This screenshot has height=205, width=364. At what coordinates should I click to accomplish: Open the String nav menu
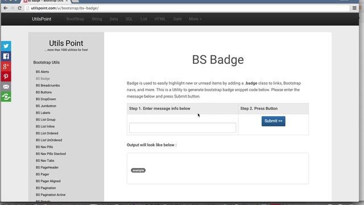coord(97,19)
